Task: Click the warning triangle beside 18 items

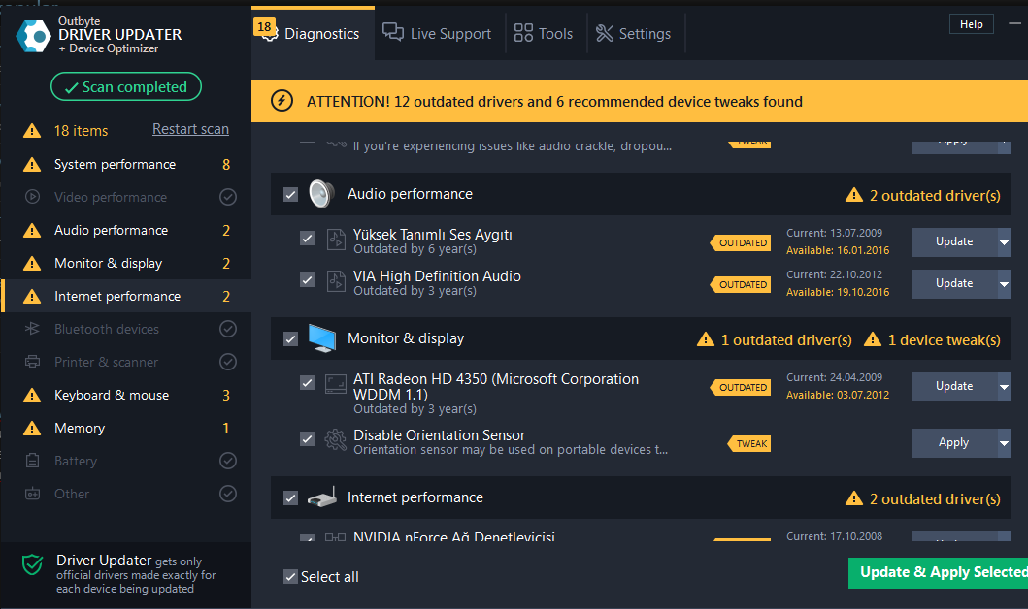Action: point(31,130)
